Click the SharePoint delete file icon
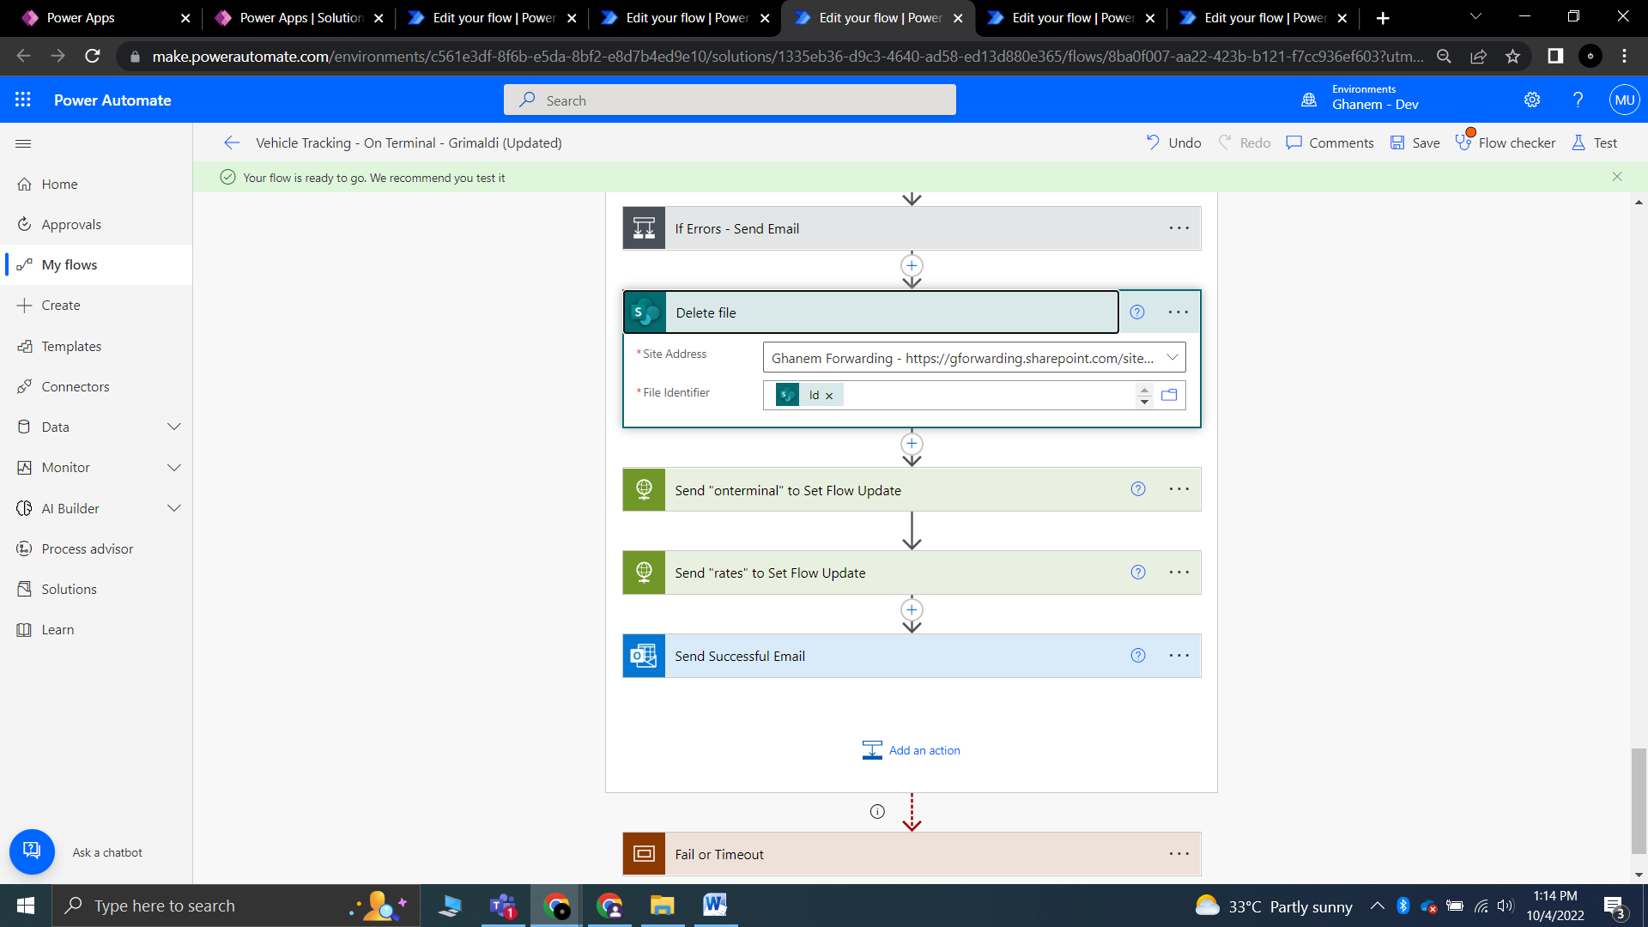 pos(644,312)
